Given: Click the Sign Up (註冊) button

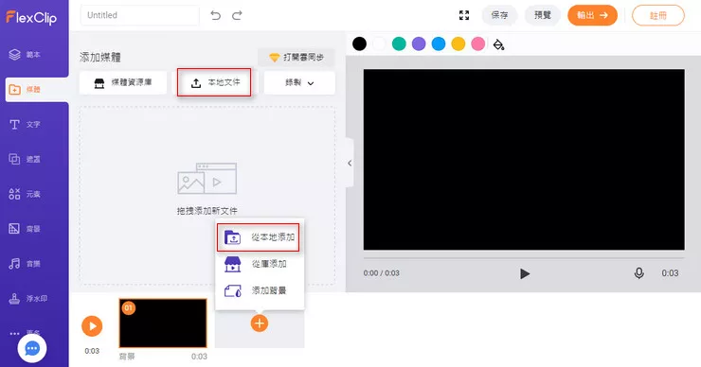Looking at the screenshot, I should click(x=658, y=16).
